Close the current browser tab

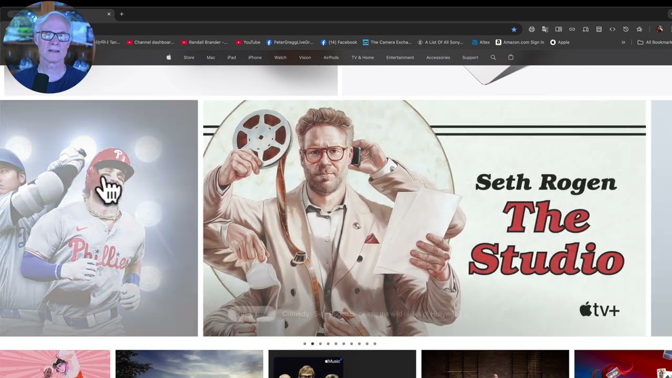(x=109, y=14)
